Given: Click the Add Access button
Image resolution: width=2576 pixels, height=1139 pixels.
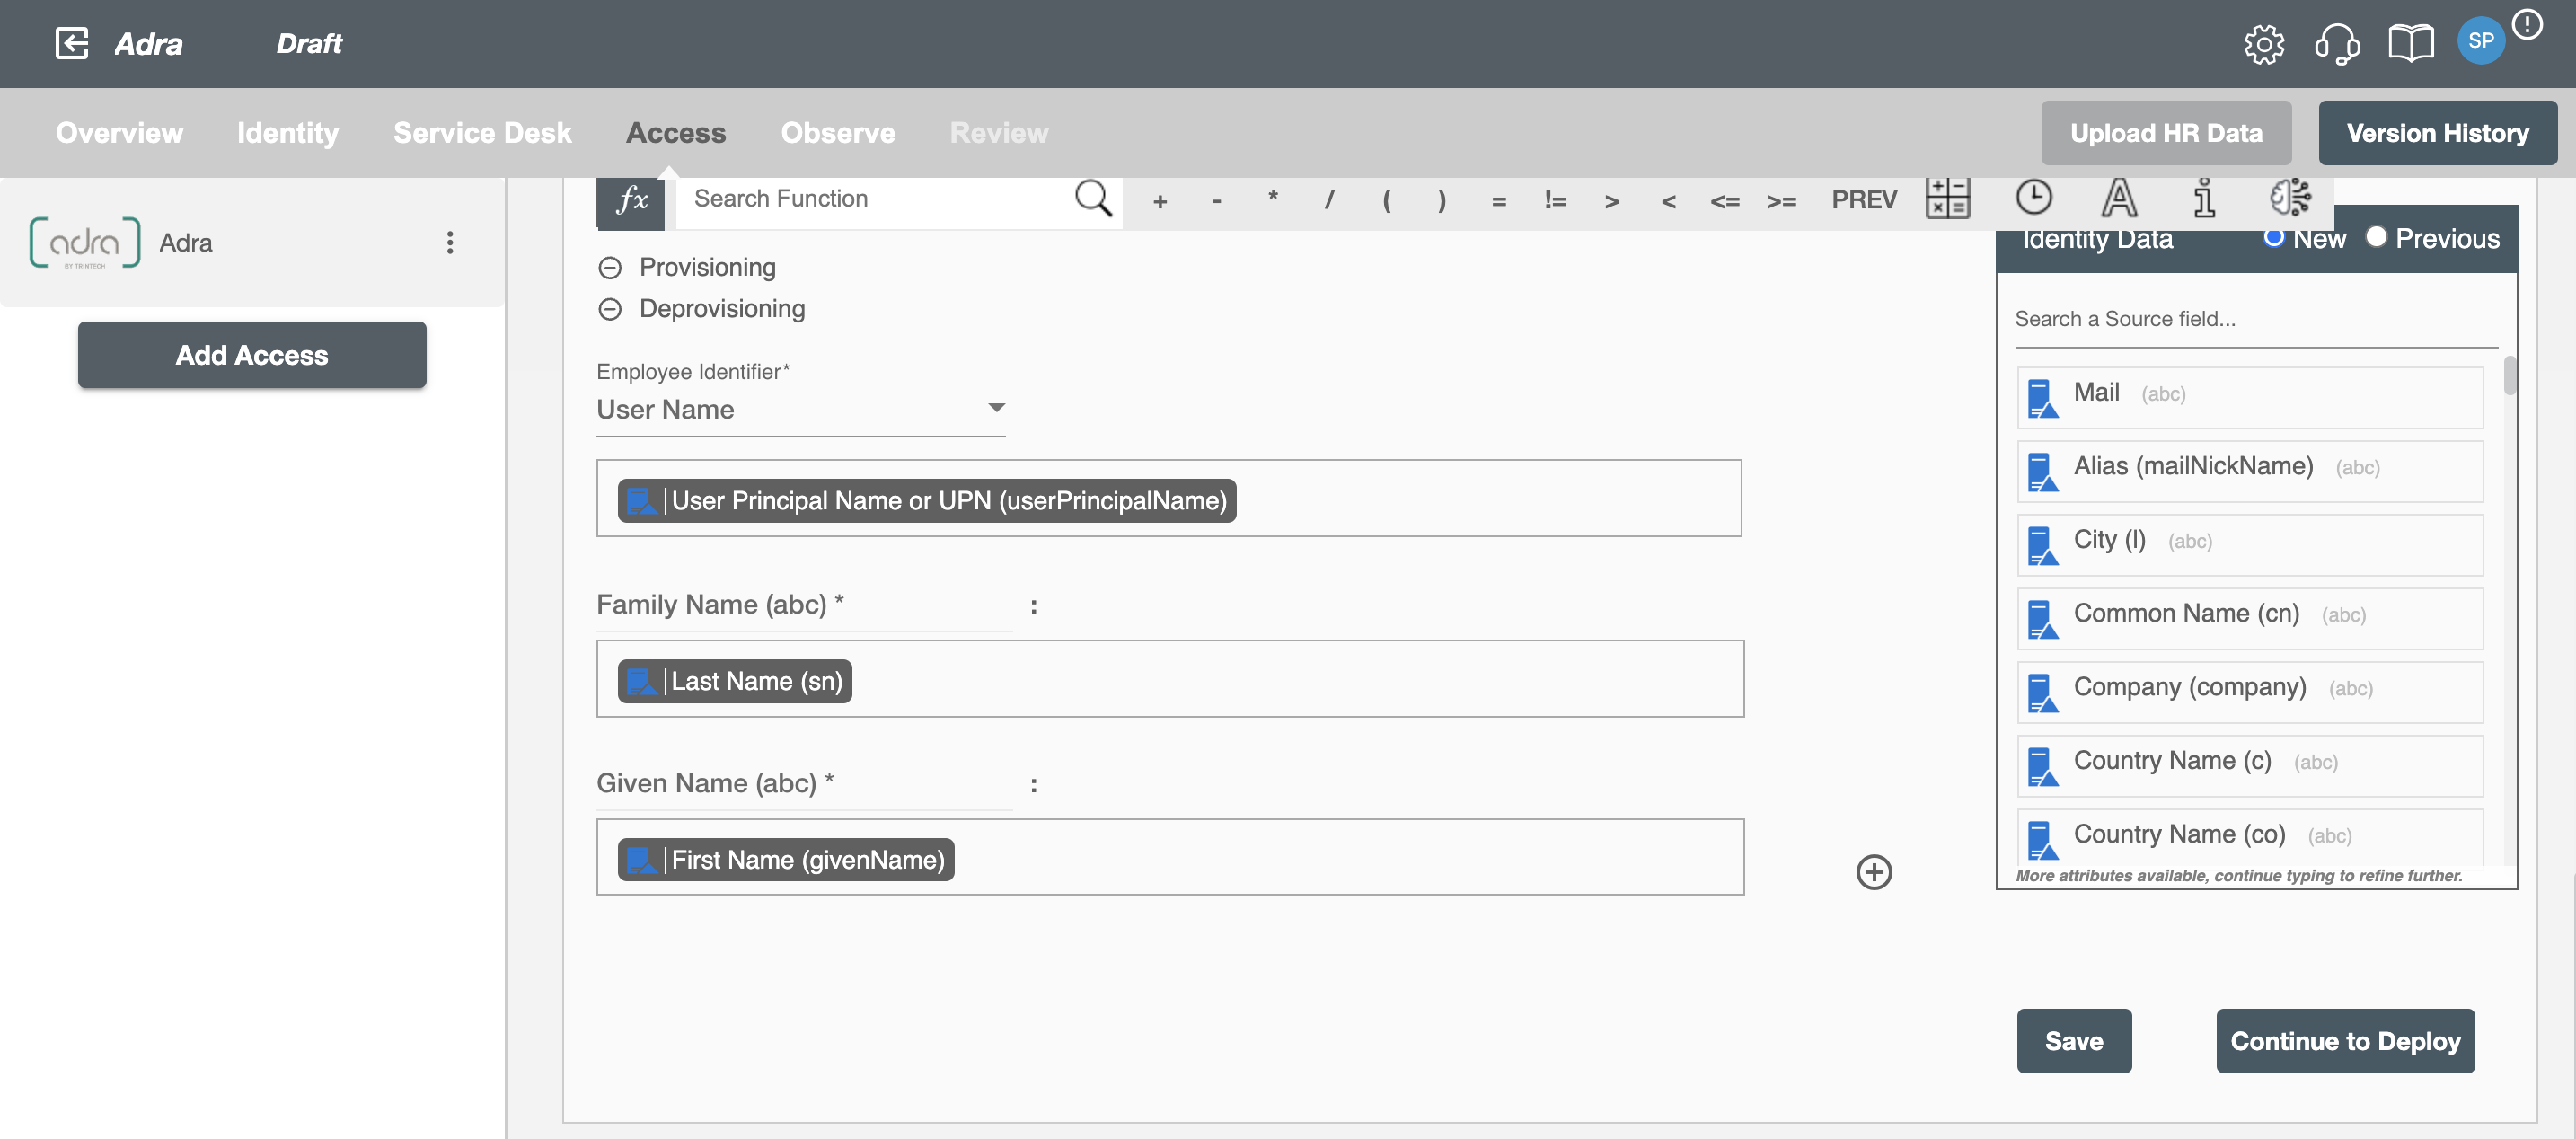Looking at the screenshot, I should (x=252, y=355).
